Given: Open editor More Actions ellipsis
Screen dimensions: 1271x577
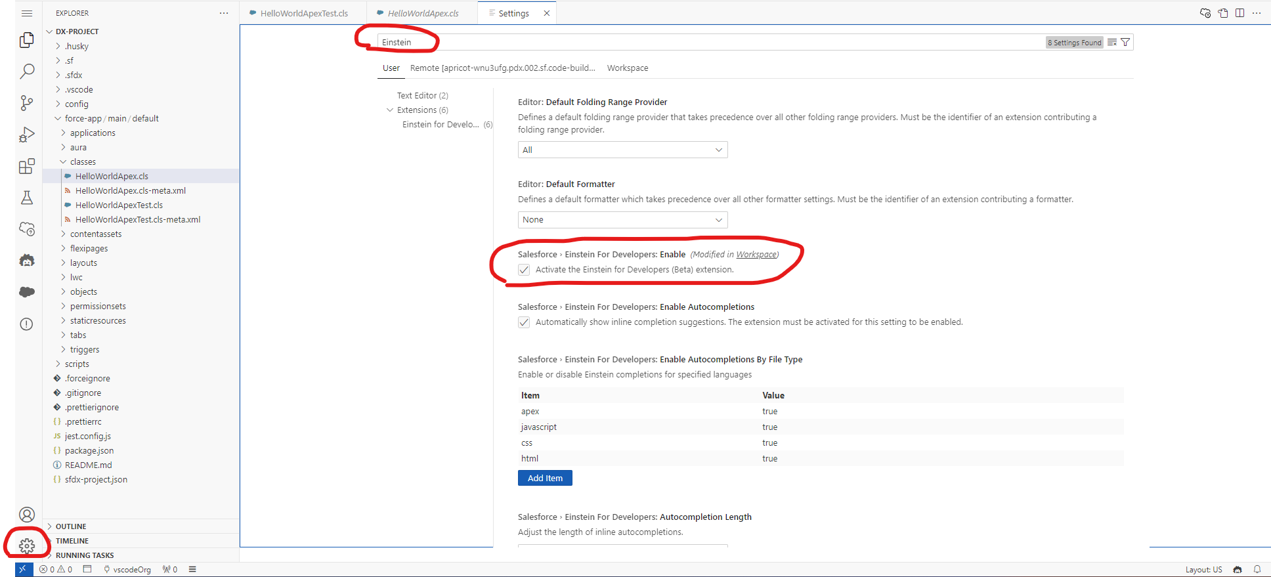Looking at the screenshot, I should [x=1257, y=13].
